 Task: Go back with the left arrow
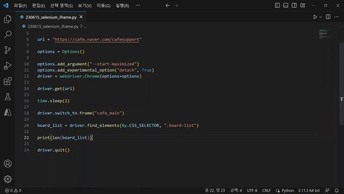168,5
